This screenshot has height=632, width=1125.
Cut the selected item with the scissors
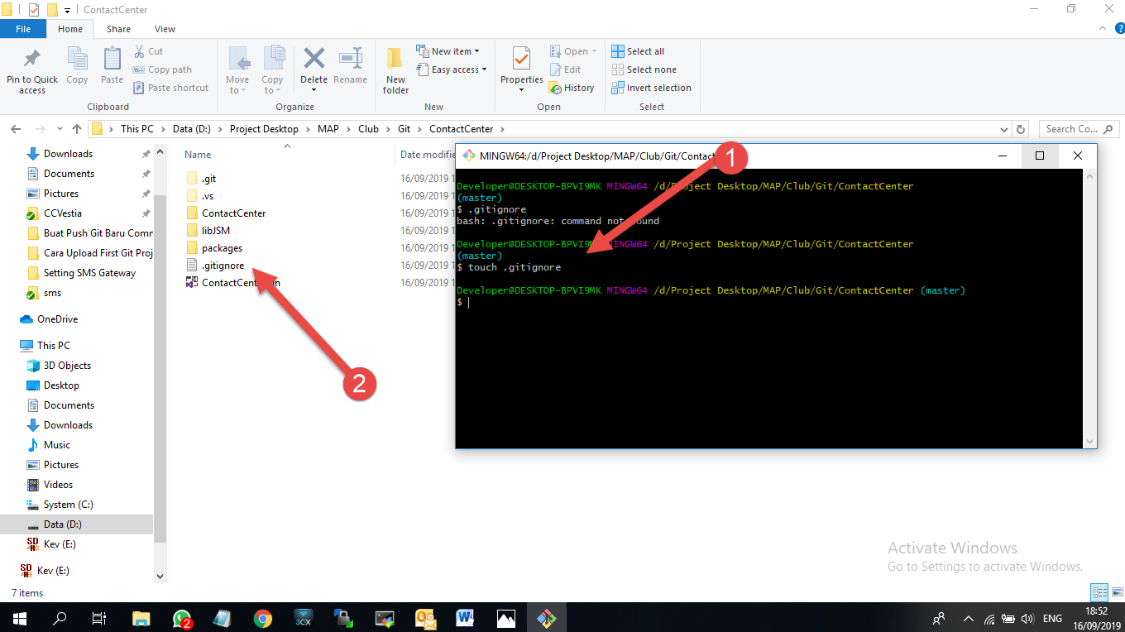[x=149, y=51]
